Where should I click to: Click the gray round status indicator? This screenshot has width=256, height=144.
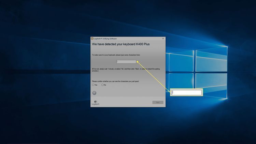coord(94,93)
